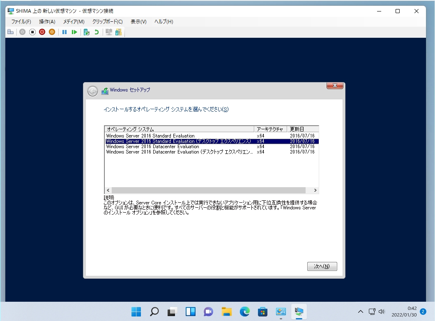Click the list's right scroll arrow
Screen dimensions: 435x321
315,190
